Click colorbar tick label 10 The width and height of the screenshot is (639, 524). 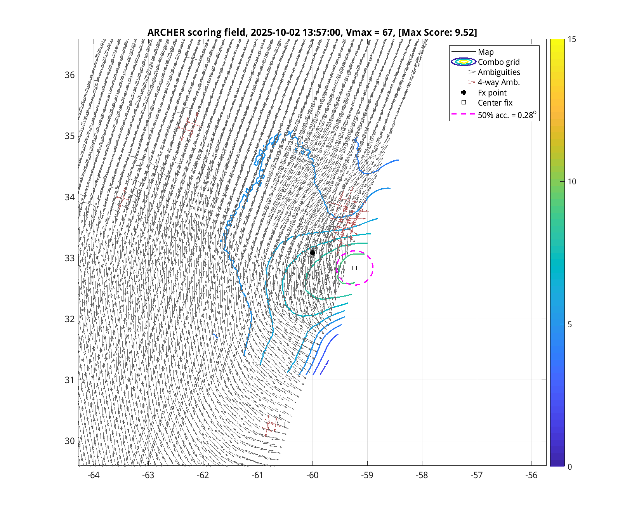(572, 182)
